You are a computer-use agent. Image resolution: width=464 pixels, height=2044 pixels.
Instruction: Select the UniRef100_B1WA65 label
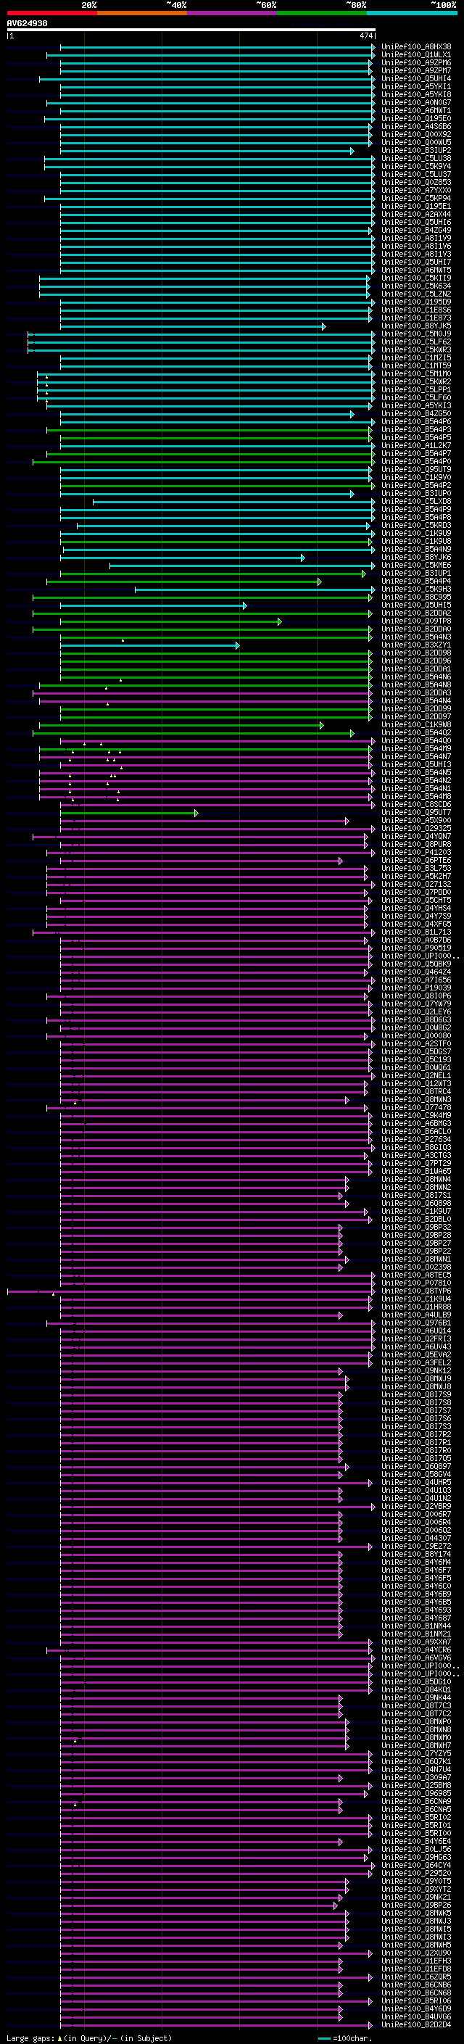pyautogui.click(x=415, y=1172)
